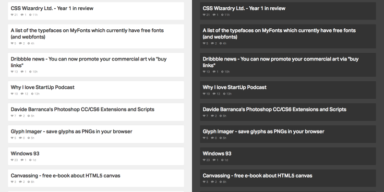
Task: Click heart icon under StartUp Podcast in dark panel
Action: click(204, 94)
